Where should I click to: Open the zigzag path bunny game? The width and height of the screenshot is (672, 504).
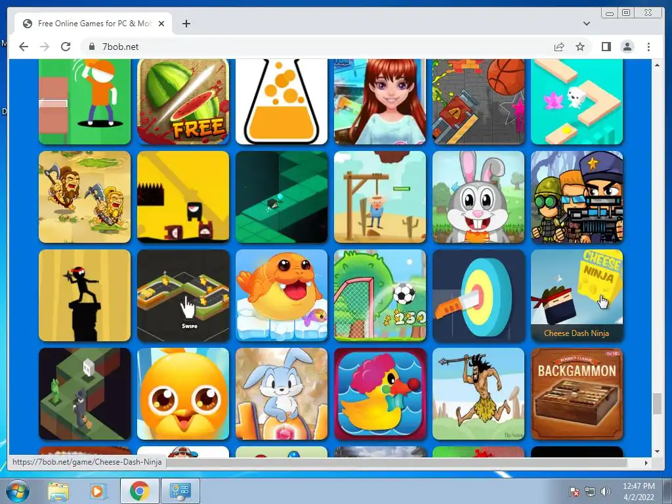[x=577, y=102]
